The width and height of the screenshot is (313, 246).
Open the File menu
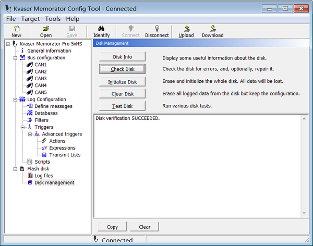click(11, 19)
